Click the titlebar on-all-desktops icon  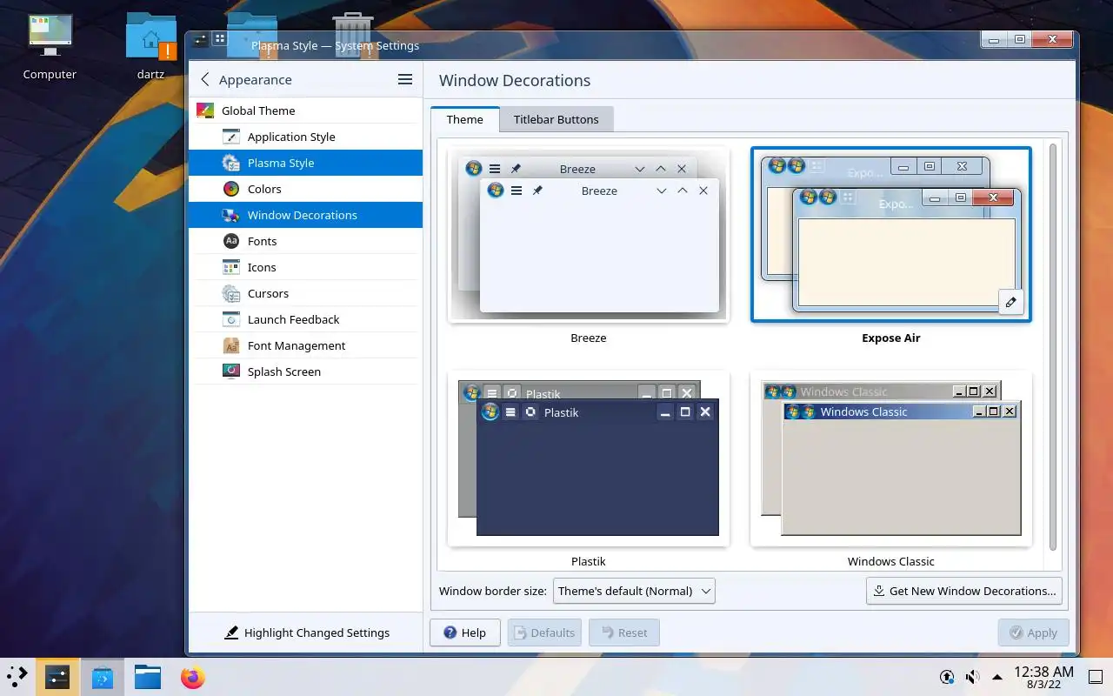click(x=220, y=40)
